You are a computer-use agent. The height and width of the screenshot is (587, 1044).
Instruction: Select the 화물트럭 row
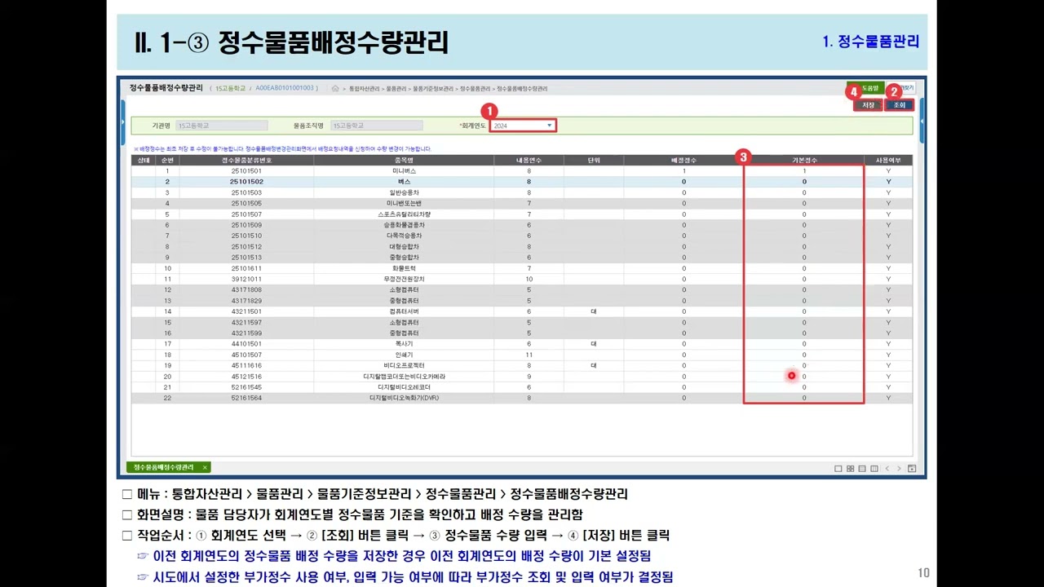coord(522,268)
